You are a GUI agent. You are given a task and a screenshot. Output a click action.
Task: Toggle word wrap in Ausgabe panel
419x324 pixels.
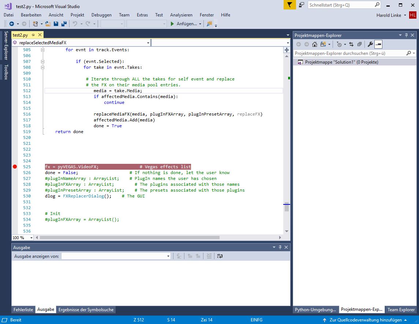220,256
